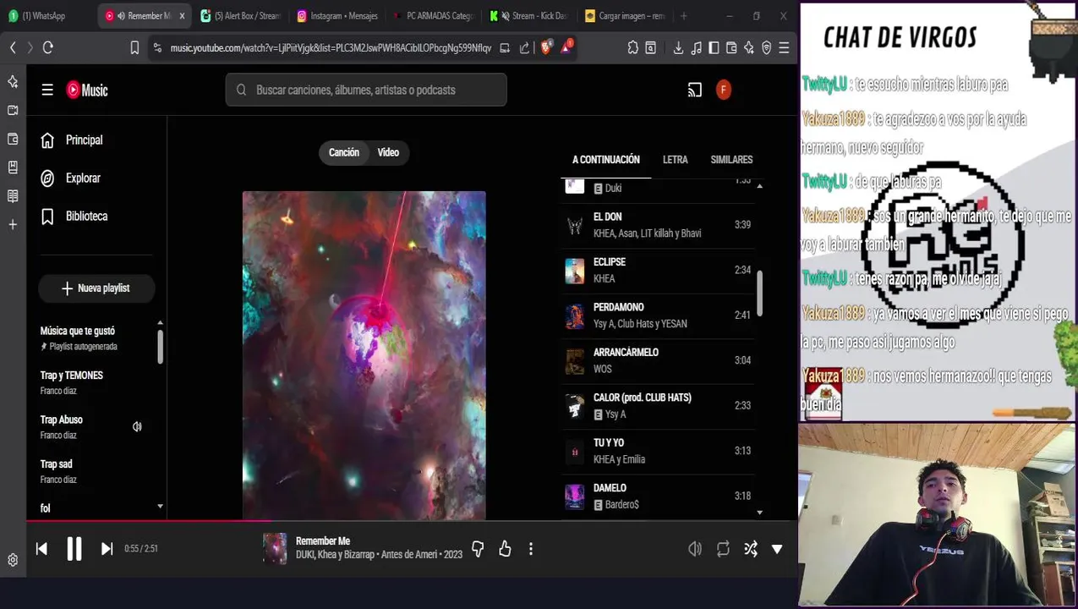Pause the current song
The image size is (1078, 609).
tap(74, 549)
